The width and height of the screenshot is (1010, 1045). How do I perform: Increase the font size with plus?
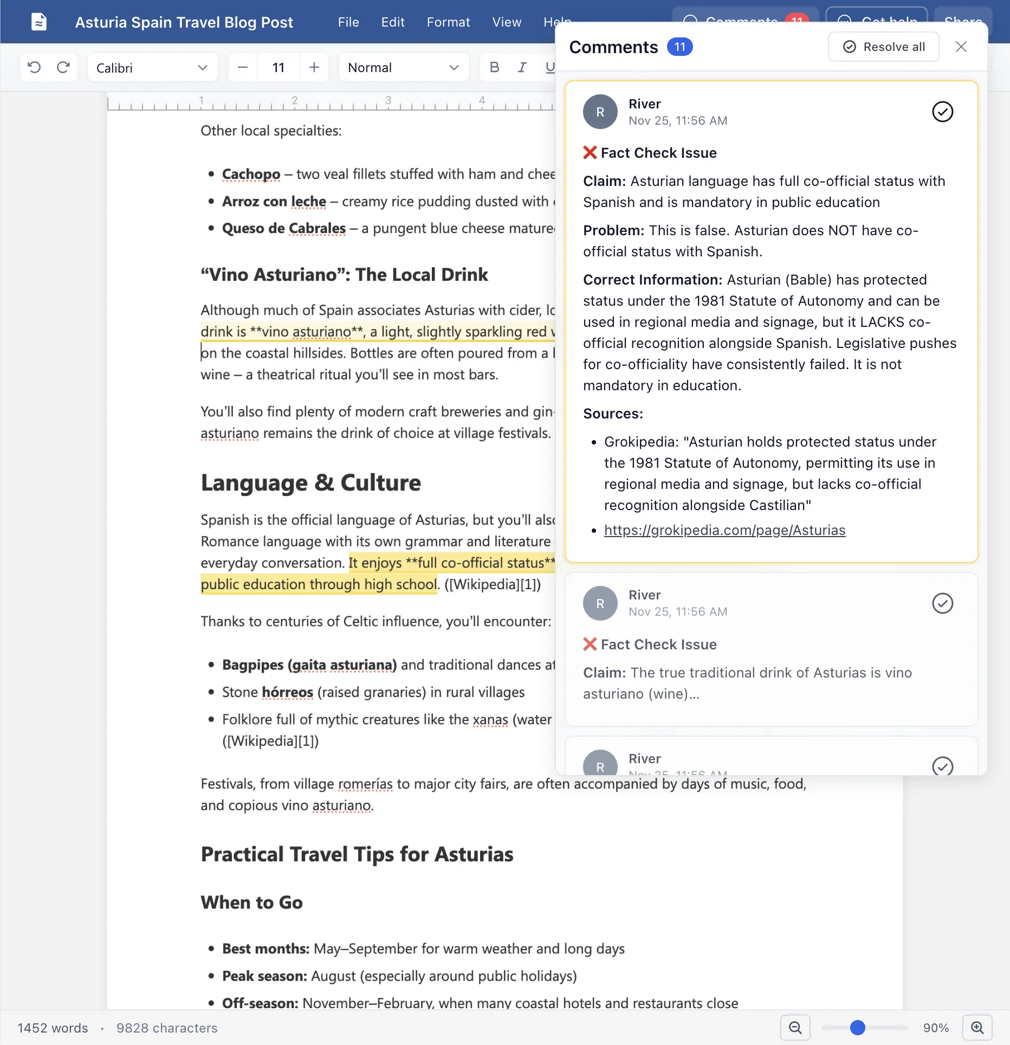tap(314, 68)
